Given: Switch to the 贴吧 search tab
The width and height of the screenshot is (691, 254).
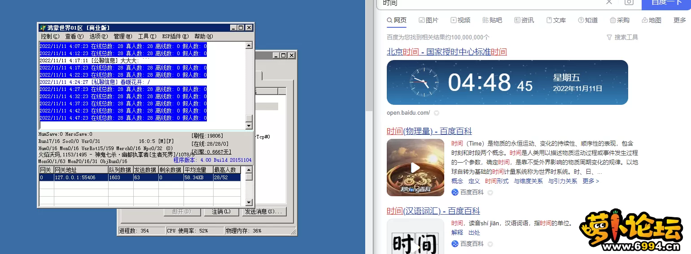Looking at the screenshot, I should point(492,20).
